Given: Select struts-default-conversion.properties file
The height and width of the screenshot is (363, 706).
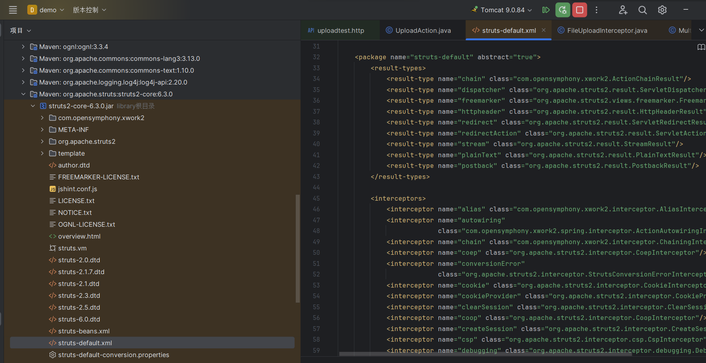Looking at the screenshot, I should tap(114, 355).
